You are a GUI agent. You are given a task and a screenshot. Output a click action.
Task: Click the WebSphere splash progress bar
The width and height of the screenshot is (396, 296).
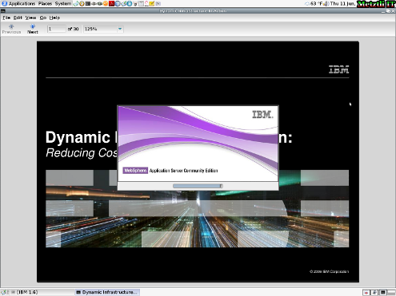pyautogui.click(x=198, y=186)
